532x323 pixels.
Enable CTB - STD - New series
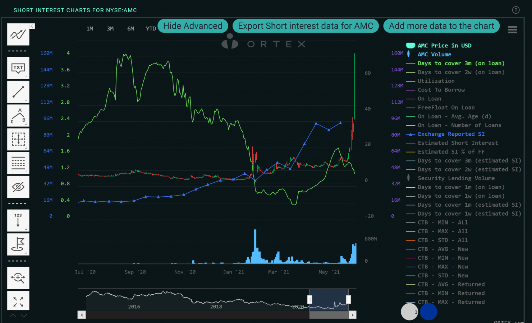442,276
